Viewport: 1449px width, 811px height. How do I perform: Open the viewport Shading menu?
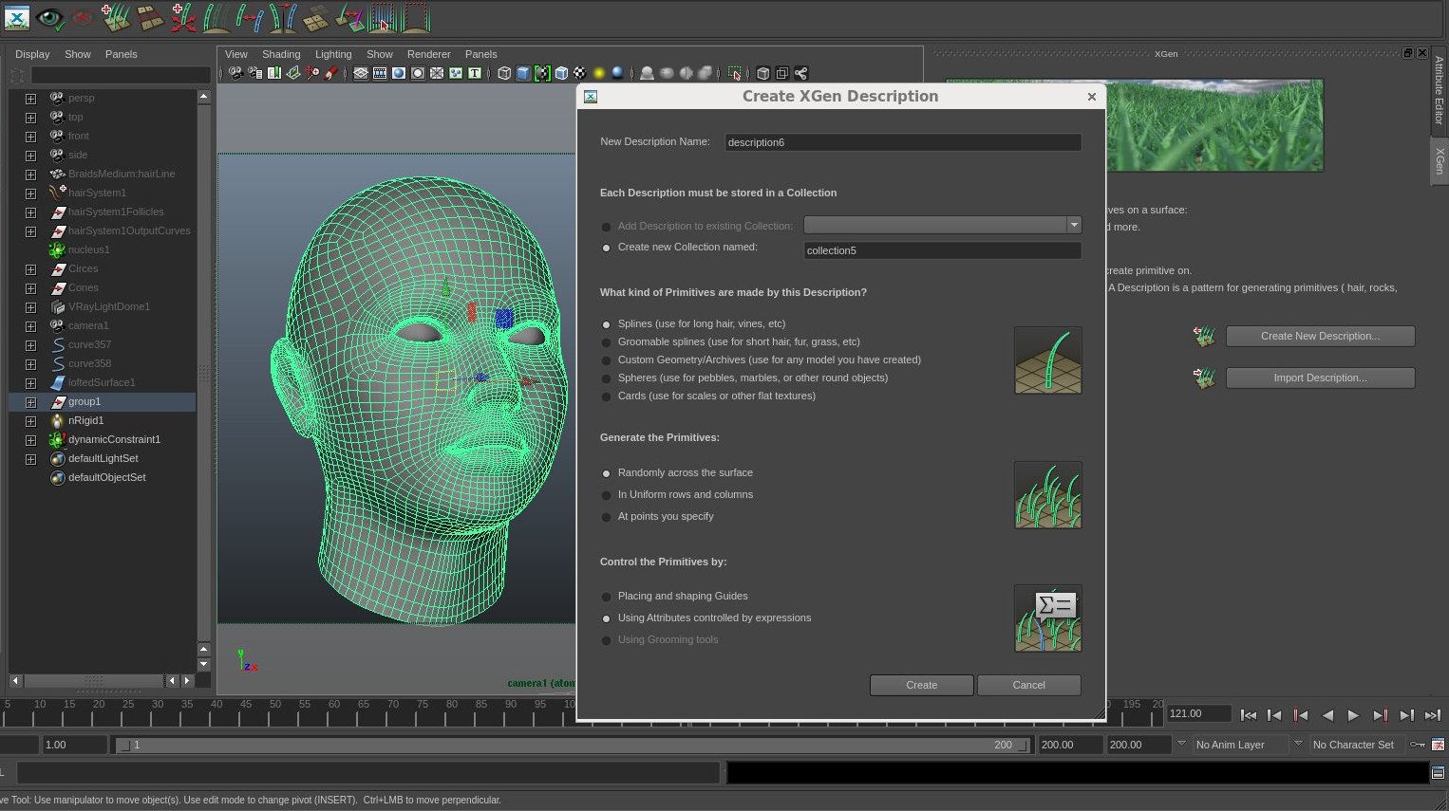click(x=281, y=54)
